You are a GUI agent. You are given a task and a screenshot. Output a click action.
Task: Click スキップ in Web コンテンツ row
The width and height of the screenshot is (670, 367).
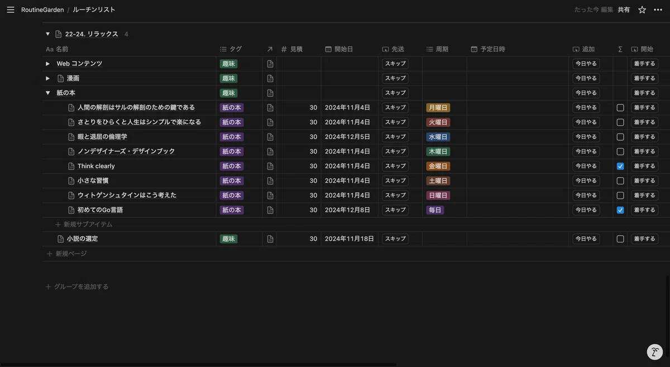click(395, 64)
